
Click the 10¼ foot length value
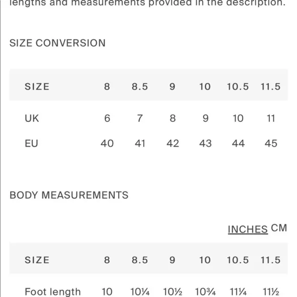coord(140,292)
